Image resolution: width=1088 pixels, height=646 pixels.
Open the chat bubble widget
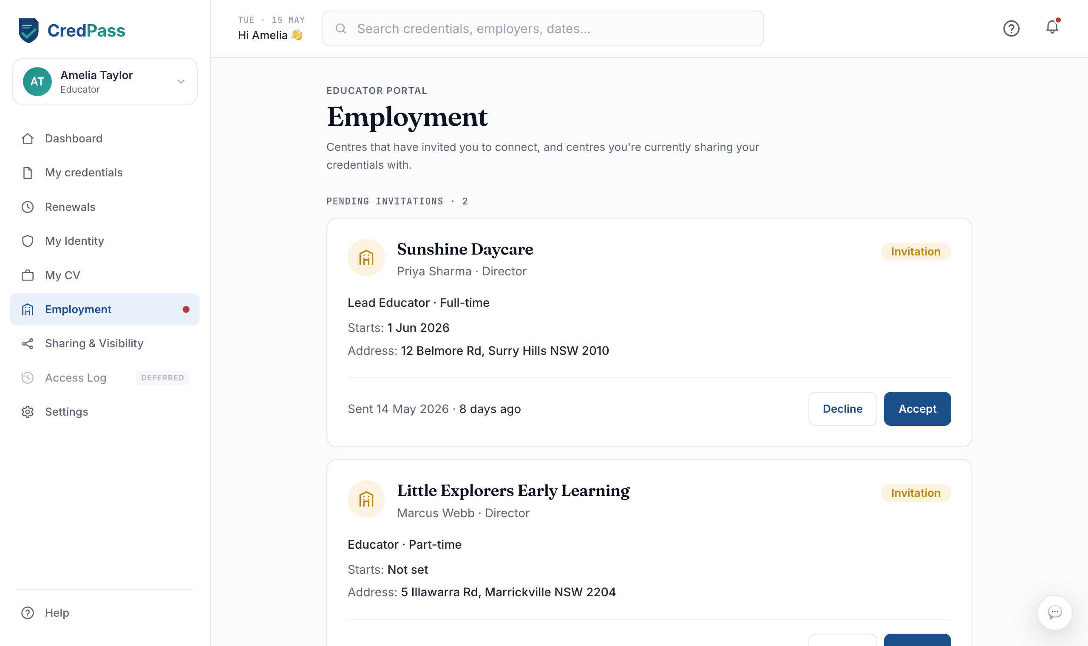1054,612
